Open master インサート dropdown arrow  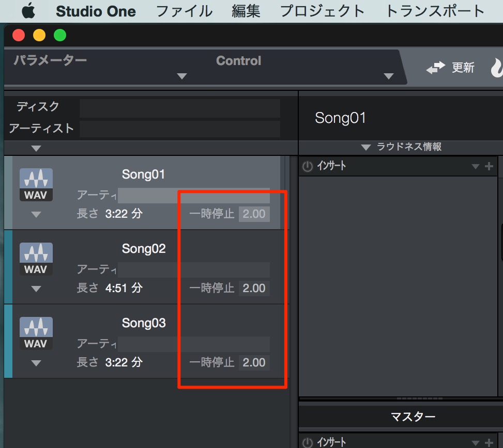(476, 443)
